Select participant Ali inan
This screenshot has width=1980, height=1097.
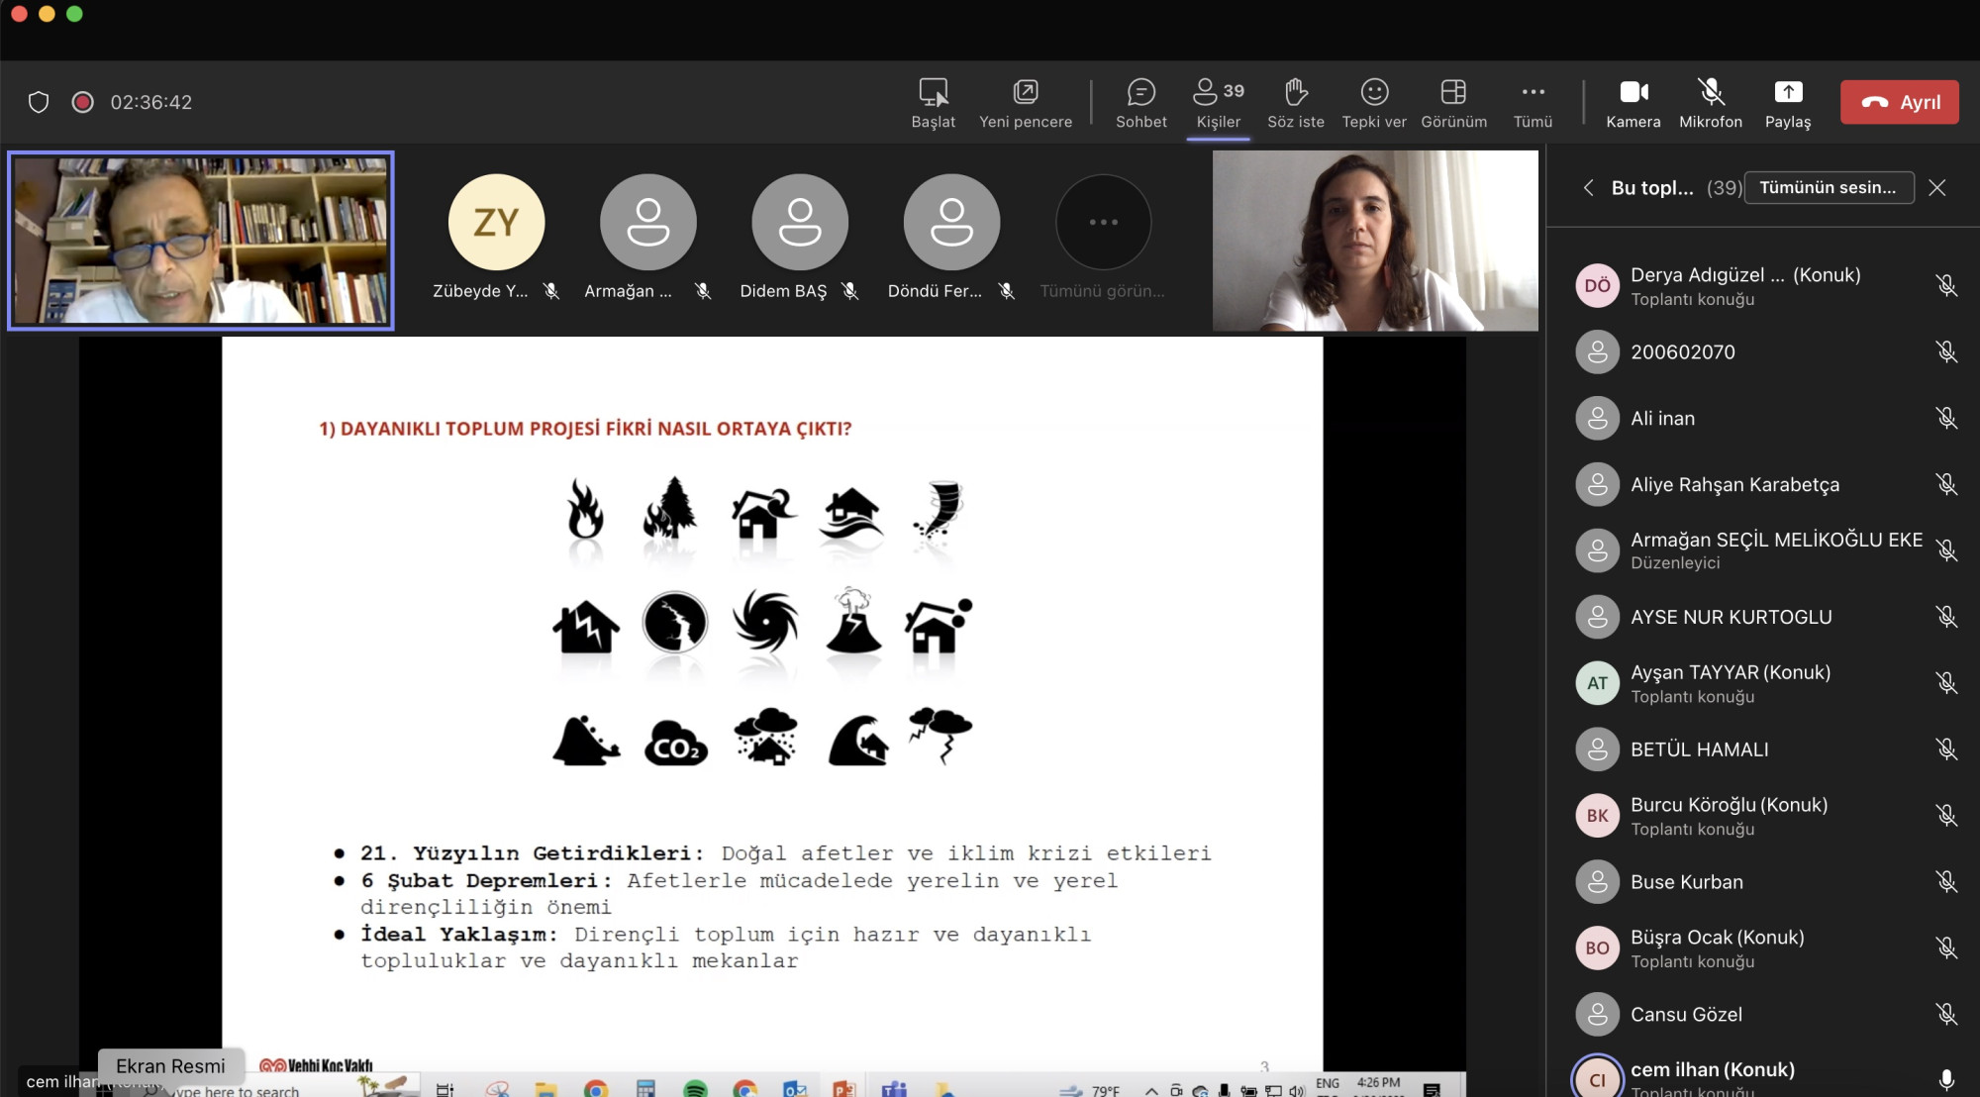(1764, 419)
